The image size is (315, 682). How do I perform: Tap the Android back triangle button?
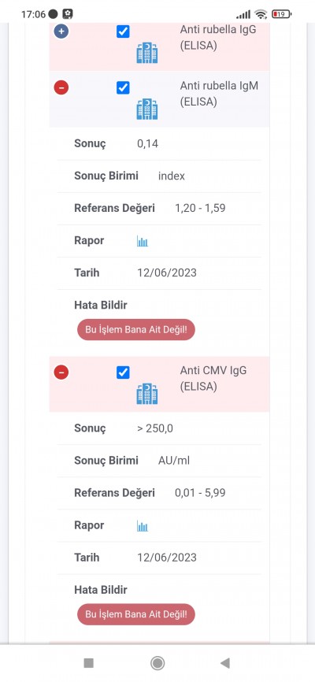[225, 663]
